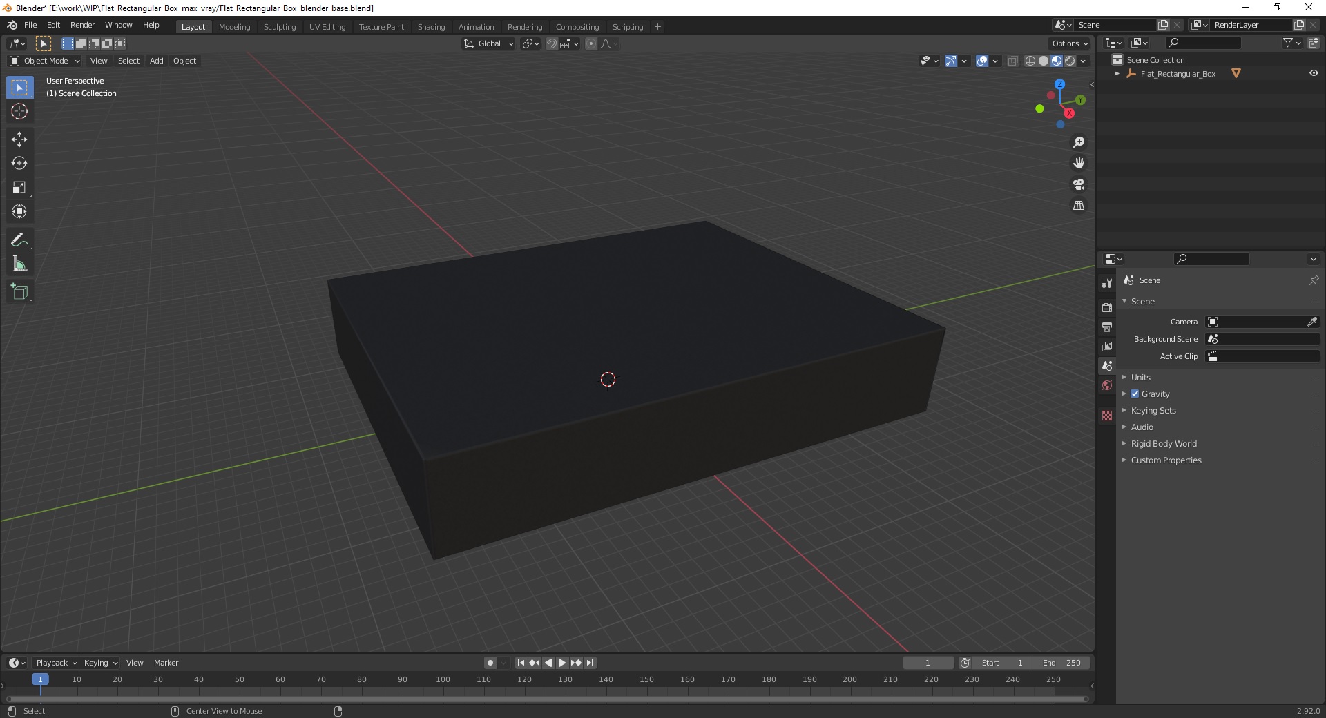Jump to the first frame

[521, 663]
